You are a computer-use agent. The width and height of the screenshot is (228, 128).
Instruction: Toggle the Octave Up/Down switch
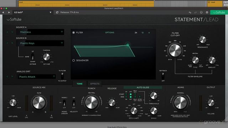(33, 57)
